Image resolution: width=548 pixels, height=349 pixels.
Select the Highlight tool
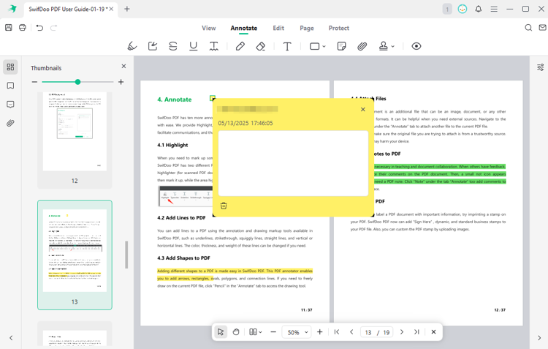(132, 46)
